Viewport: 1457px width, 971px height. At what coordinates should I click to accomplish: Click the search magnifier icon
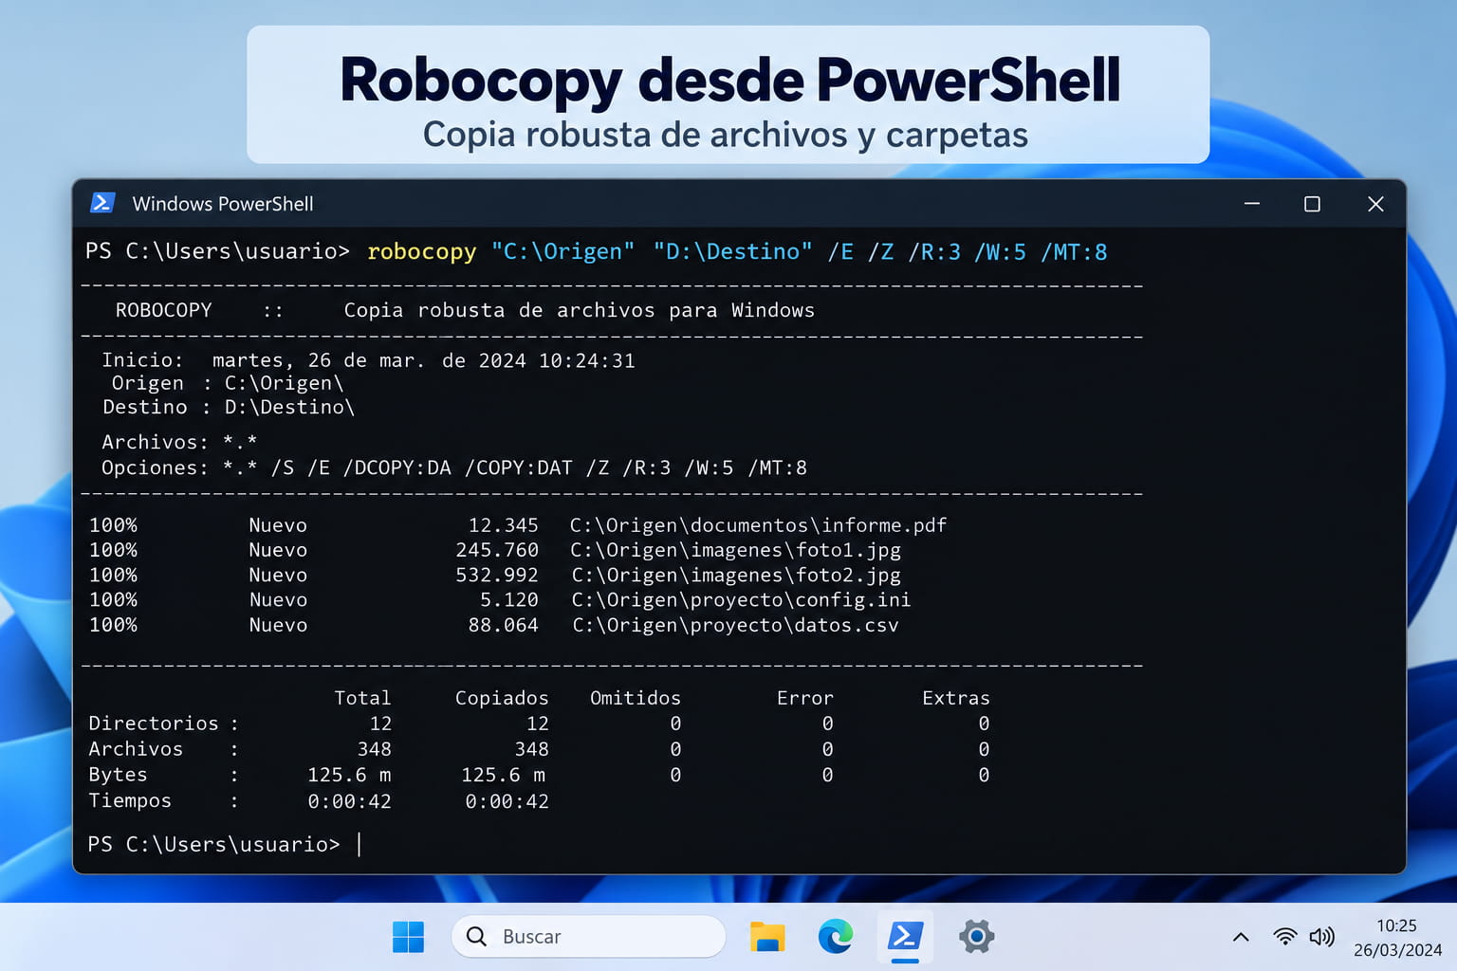tap(477, 937)
